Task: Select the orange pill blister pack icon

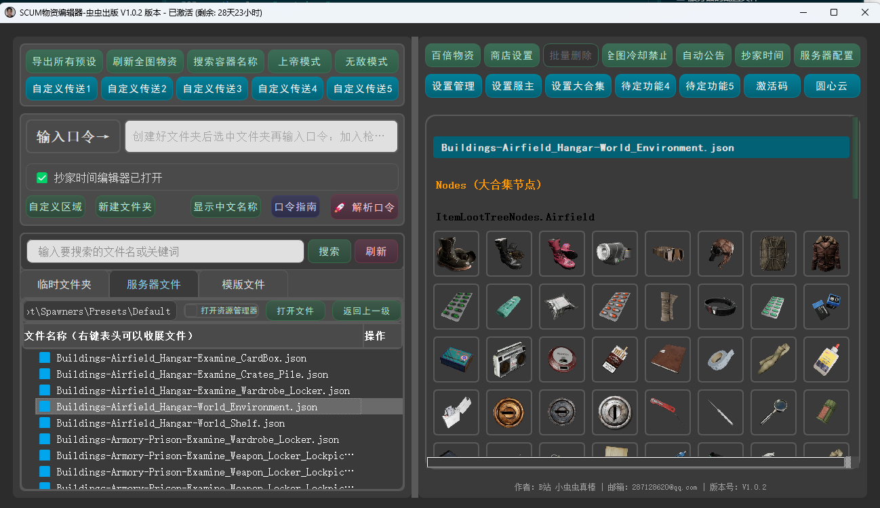Action: click(615, 307)
